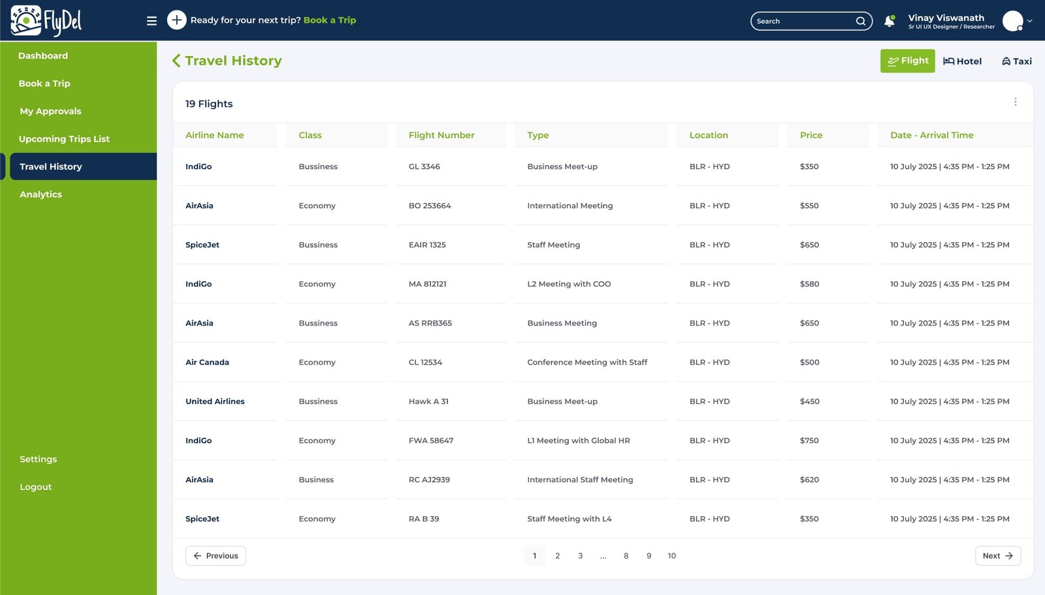Select the Flight tab
The image size is (1045, 595).
[x=907, y=61]
